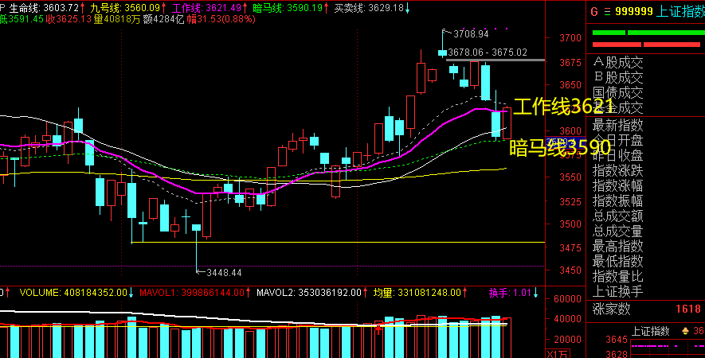Viewport: 705px width, 358px height.
Task: Click the 上证指数 name in the quote header
Action: (x=680, y=11)
